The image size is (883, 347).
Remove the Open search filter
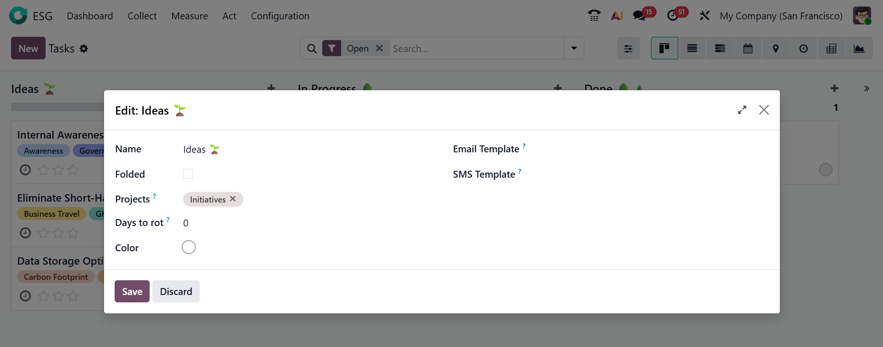(379, 48)
